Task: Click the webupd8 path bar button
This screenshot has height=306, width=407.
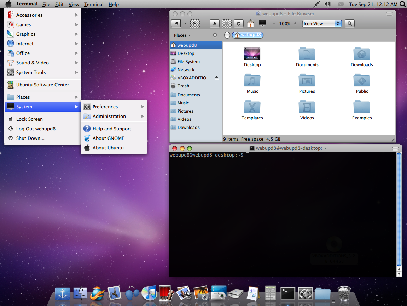Action: pyautogui.click(x=248, y=35)
